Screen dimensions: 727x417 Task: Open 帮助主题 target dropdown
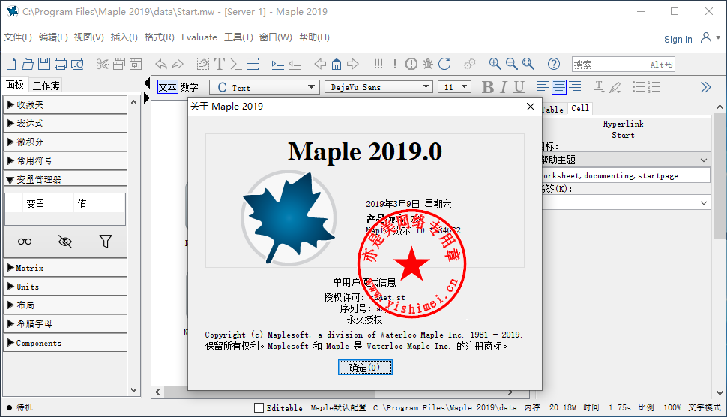626,160
